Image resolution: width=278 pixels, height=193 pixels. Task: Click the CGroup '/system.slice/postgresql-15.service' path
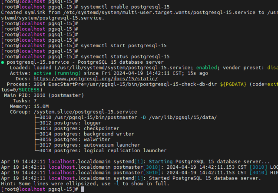click(x=85, y=112)
